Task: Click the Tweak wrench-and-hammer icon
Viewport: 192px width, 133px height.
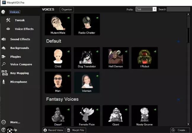Action: [8, 20]
